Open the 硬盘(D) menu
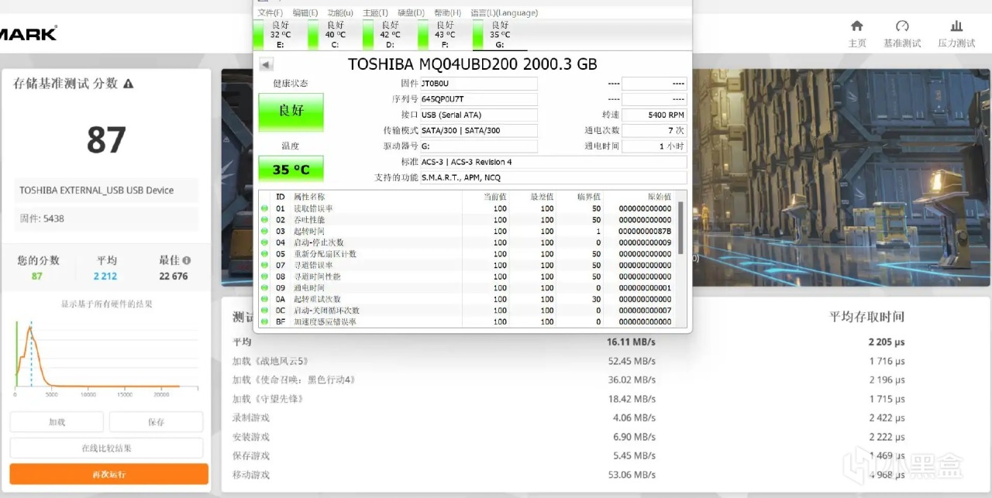Image resolution: width=992 pixels, height=498 pixels. [x=411, y=13]
